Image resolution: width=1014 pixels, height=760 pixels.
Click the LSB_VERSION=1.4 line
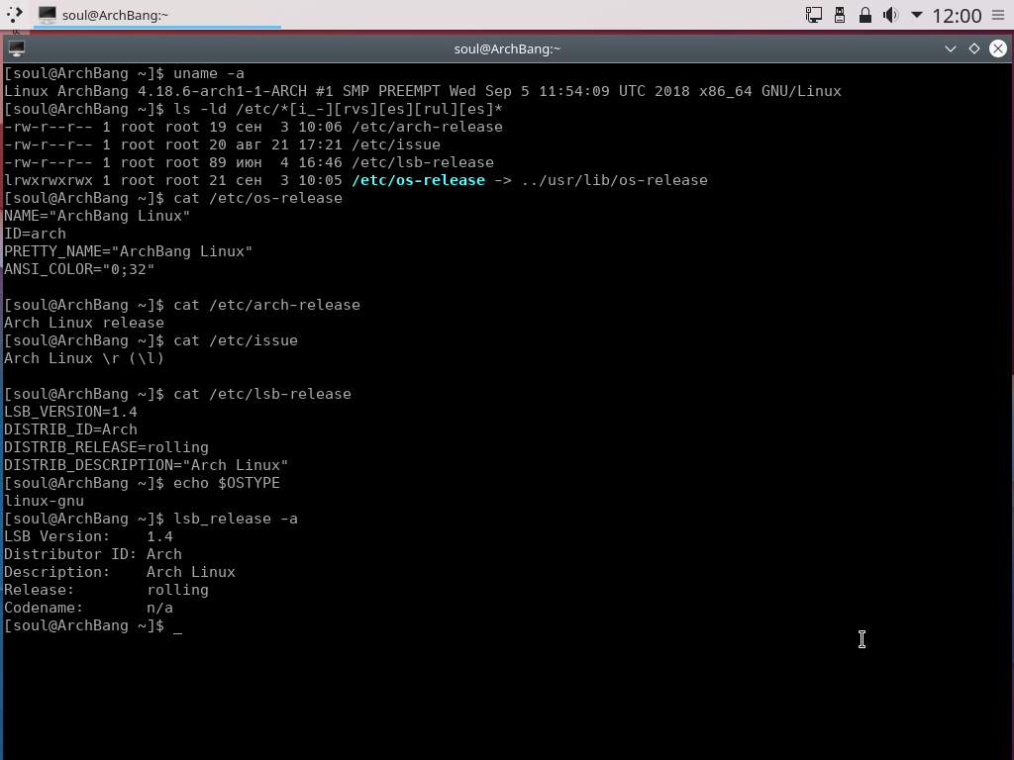(70, 412)
